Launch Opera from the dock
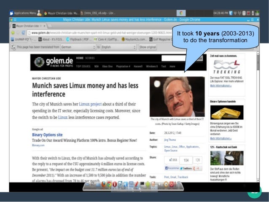The image size is (269, 202). [x=115, y=184]
